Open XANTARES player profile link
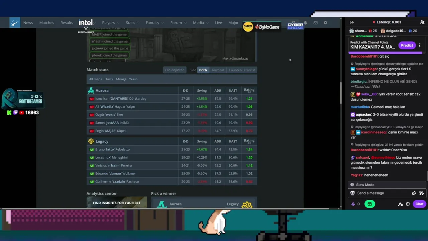 [x=121, y=99]
